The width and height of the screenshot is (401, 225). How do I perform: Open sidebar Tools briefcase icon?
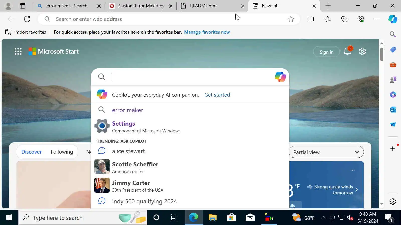(x=393, y=65)
